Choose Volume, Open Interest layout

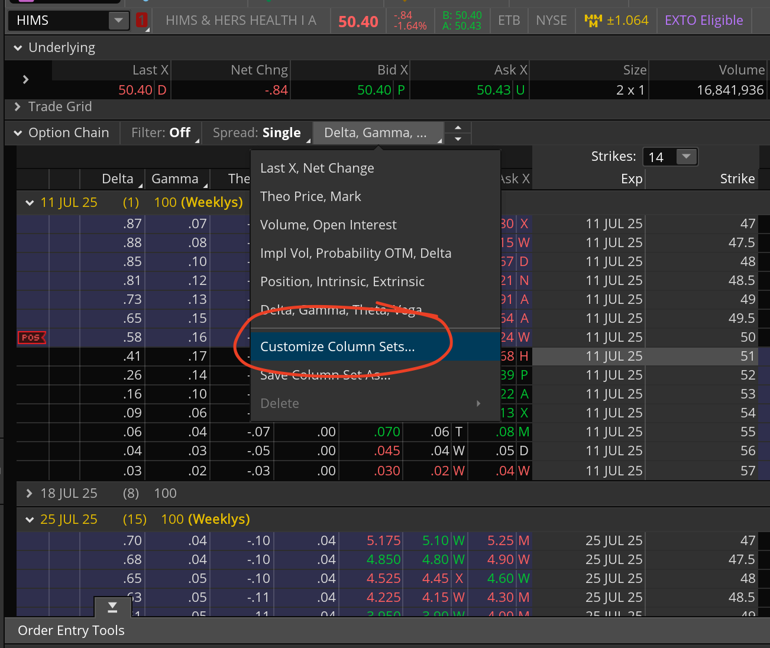pos(376,225)
